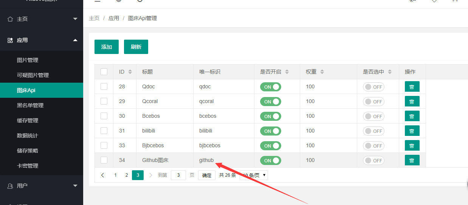Viewport: 468px width, 205px height.
Task: Turn off the 是否开启 switch for Github图床
Action: click(x=271, y=160)
